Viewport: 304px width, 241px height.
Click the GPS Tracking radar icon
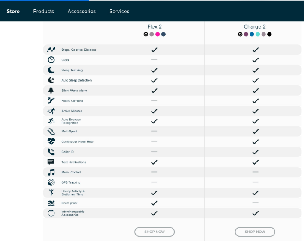click(x=51, y=182)
